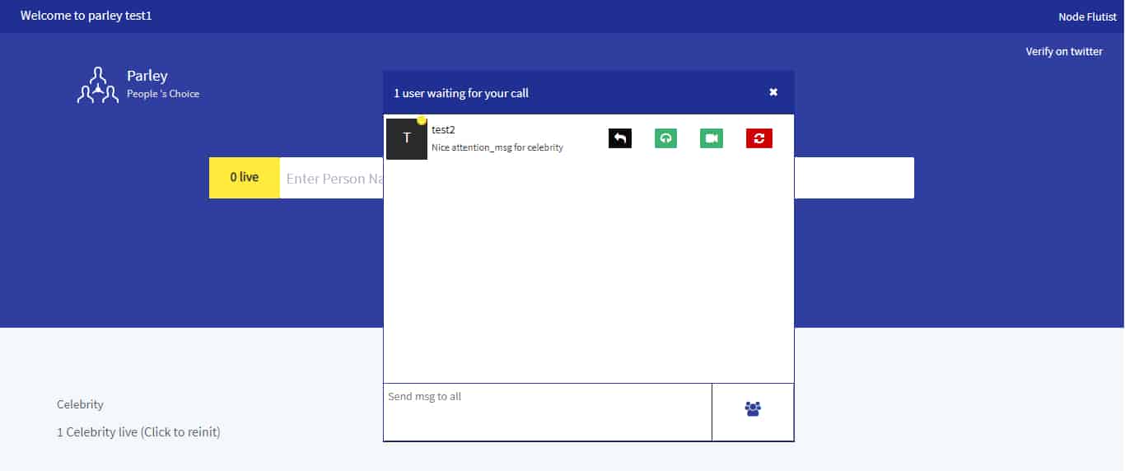Click the group users icon to send to all
Image resolution: width=1125 pixels, height=471 pixels.
[x=753, y=408]
